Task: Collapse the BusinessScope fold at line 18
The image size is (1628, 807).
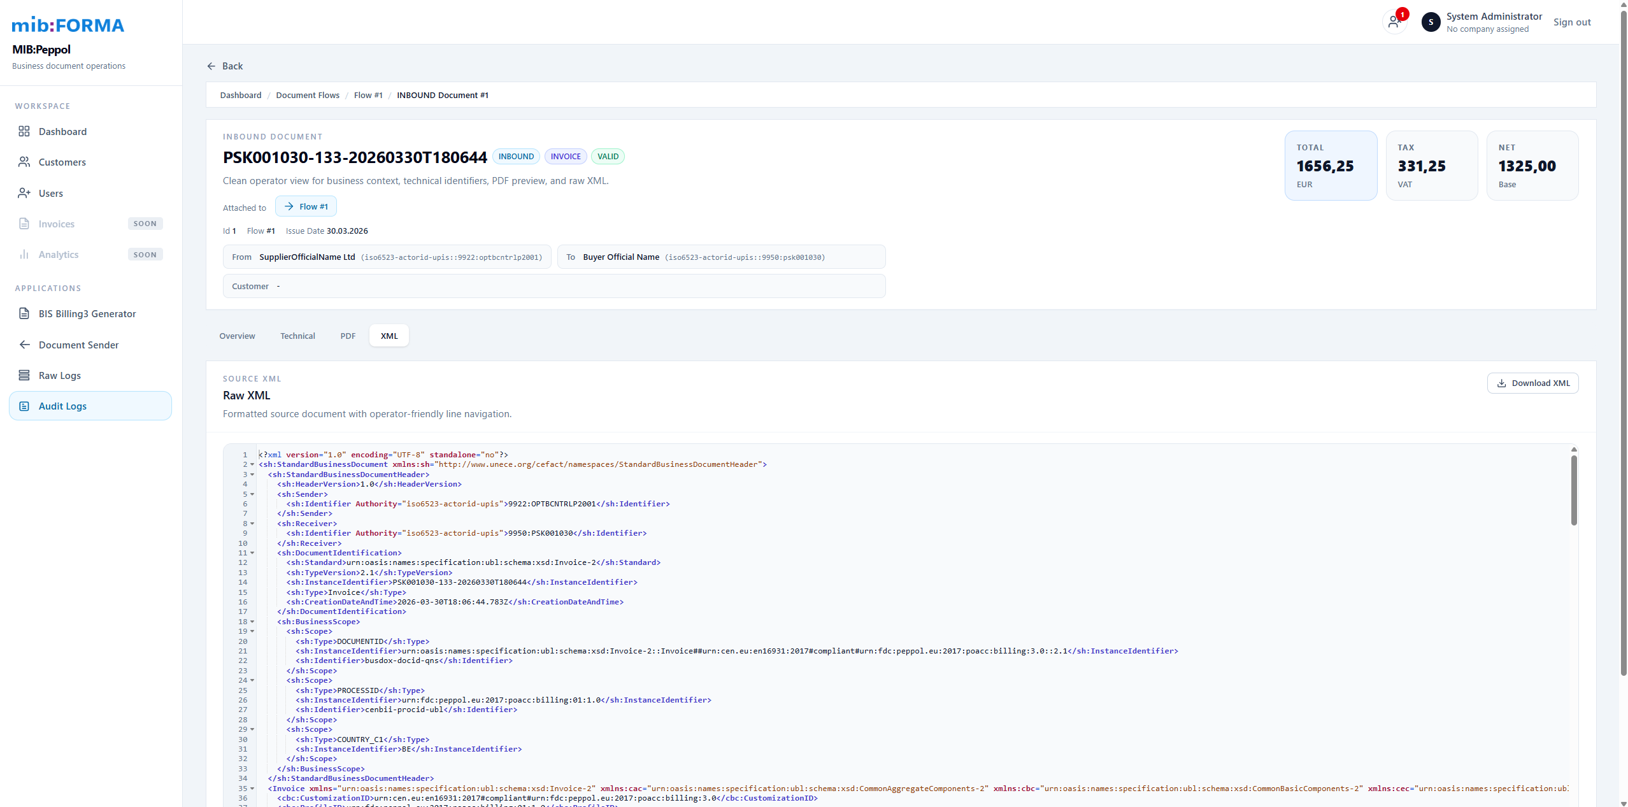Action: 252,622
